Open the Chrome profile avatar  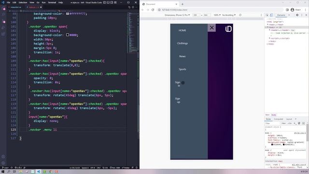click(x=293, y=10)
